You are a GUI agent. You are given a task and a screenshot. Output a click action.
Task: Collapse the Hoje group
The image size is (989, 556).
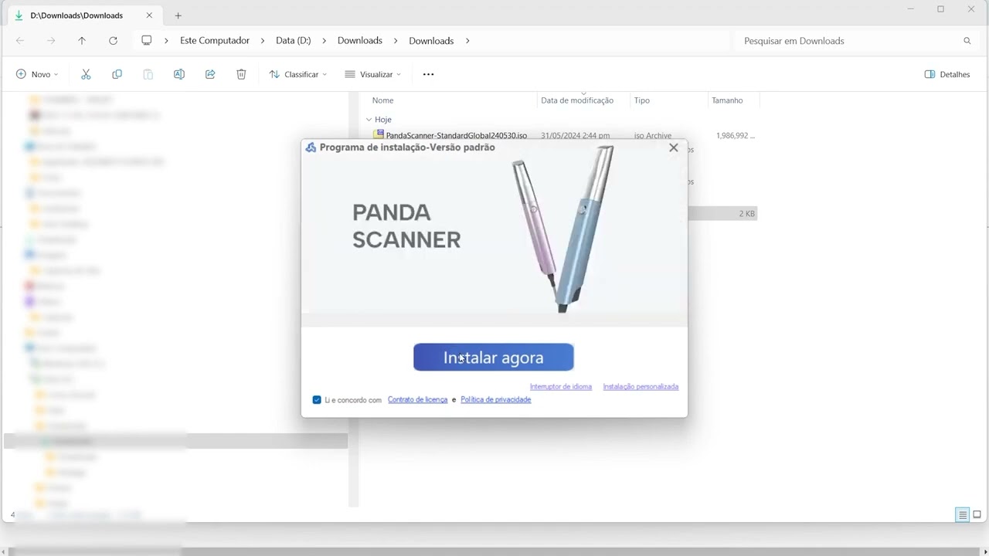coord(369,120)
